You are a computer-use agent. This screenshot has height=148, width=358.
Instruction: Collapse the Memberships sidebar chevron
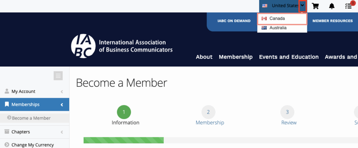(62, 104)
